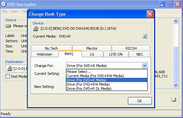Image resolution: width=183 pixels, height=118 pixels.
Task: Collapse the Change For dropdown arrow
Action: [x=145, y=66]
